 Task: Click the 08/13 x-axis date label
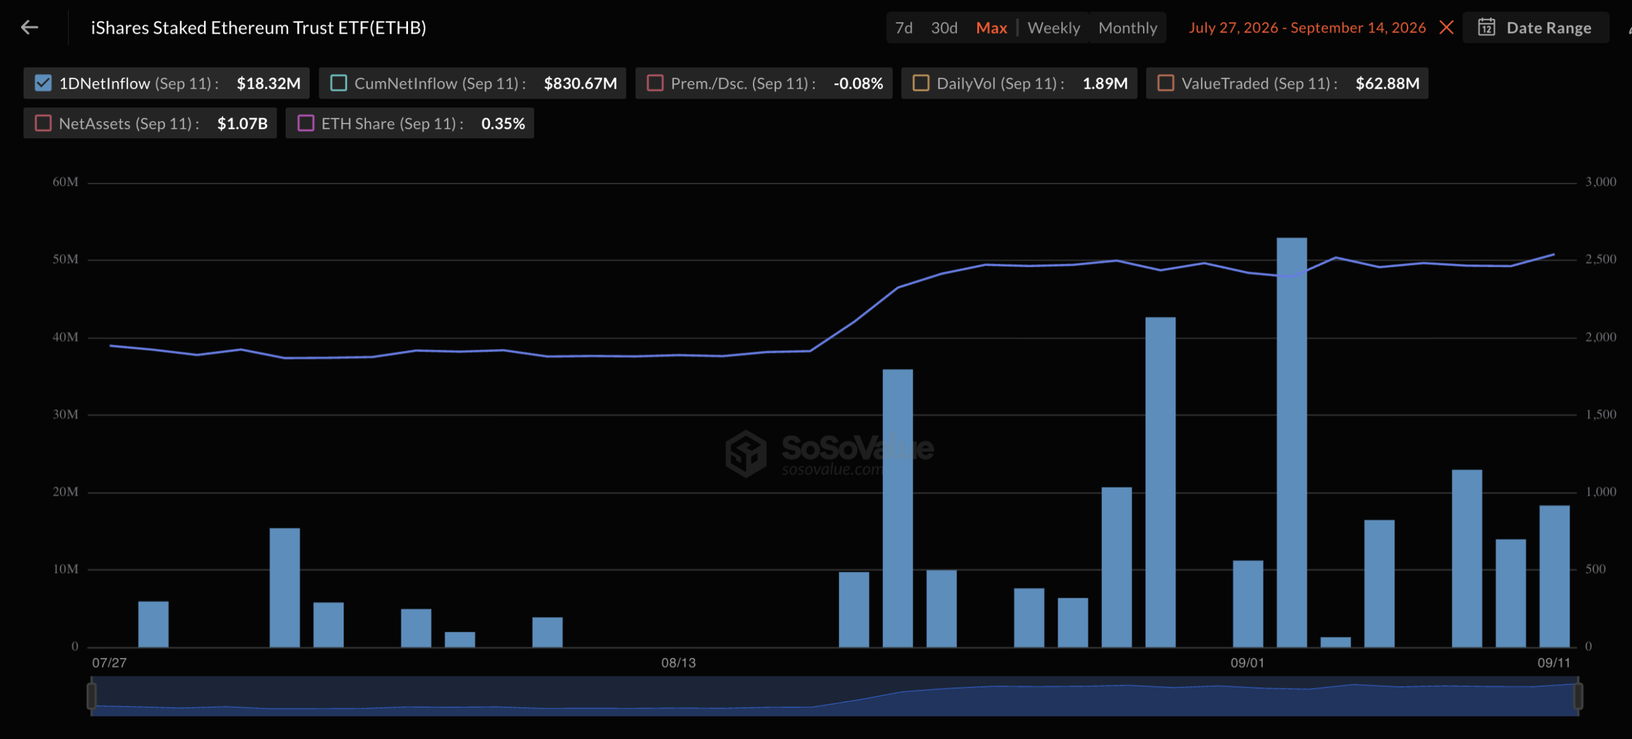point(678,663)
